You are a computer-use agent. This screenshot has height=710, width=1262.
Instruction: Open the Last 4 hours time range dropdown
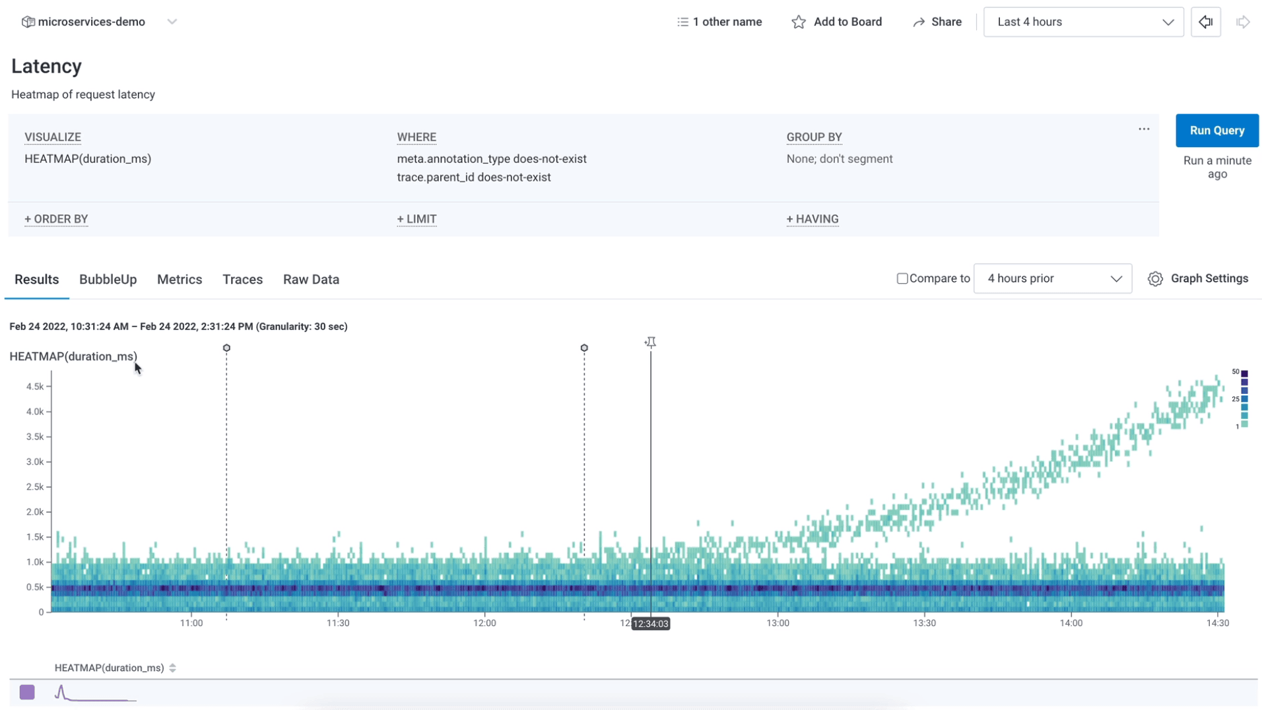(1083, 22)
